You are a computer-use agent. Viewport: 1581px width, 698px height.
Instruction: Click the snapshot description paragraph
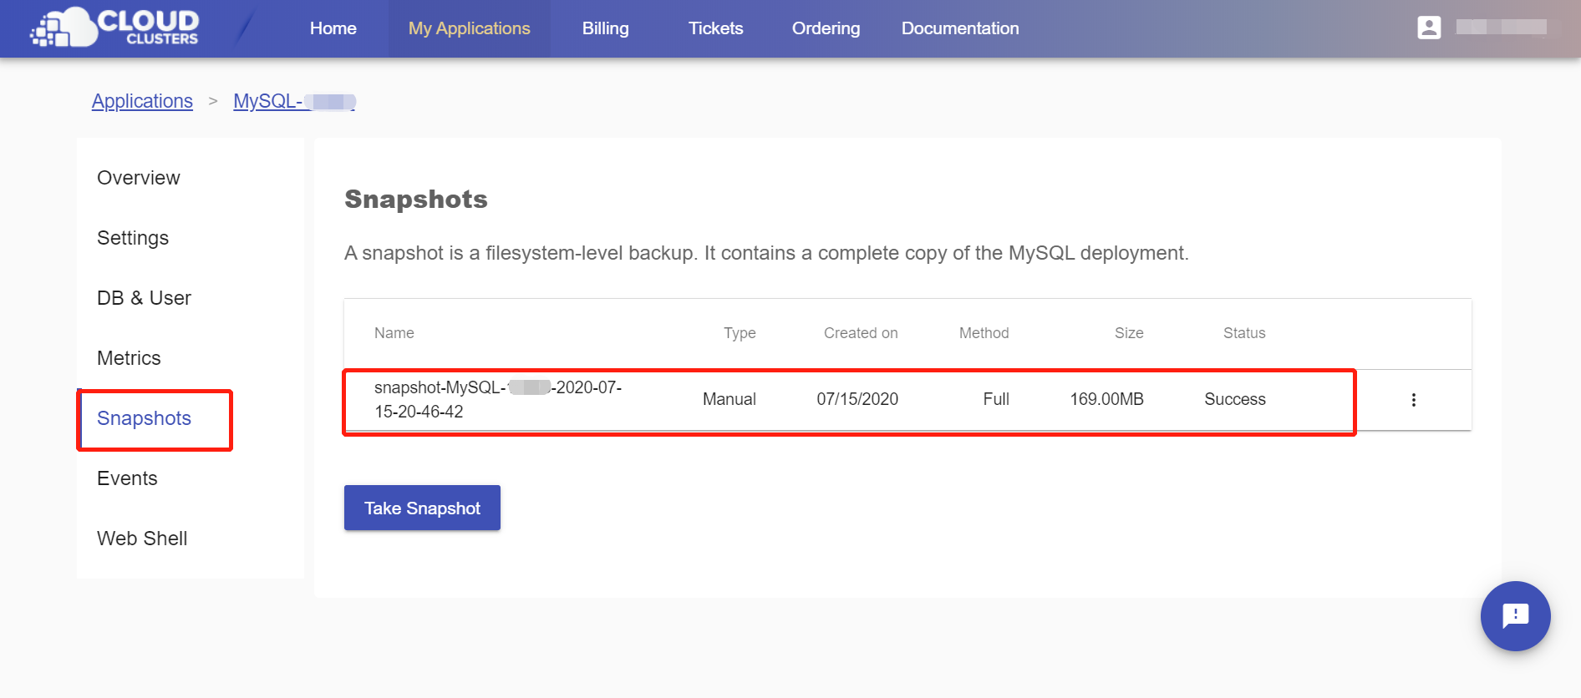point(766,253)
